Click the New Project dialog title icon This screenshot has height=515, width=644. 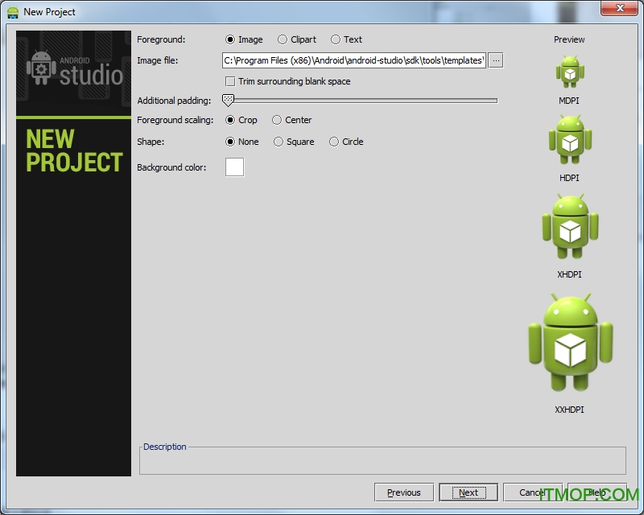14,12
